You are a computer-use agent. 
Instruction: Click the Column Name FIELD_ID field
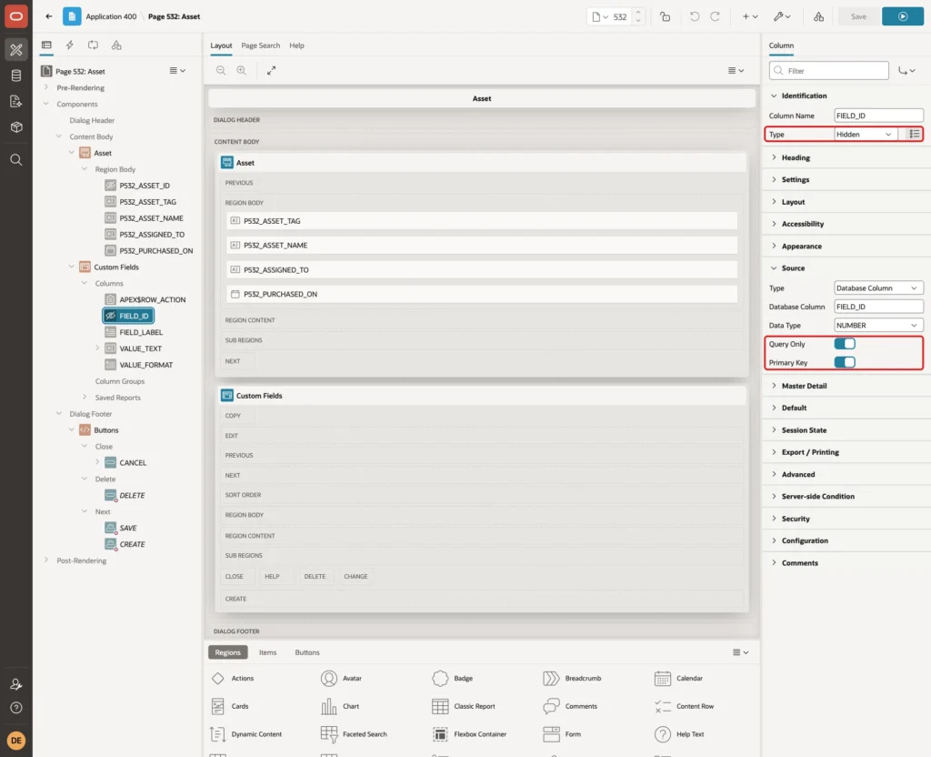879,116
